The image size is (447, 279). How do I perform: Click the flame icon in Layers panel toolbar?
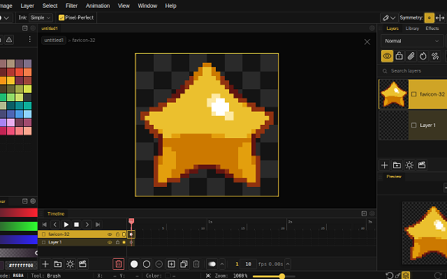coord(423,56)
